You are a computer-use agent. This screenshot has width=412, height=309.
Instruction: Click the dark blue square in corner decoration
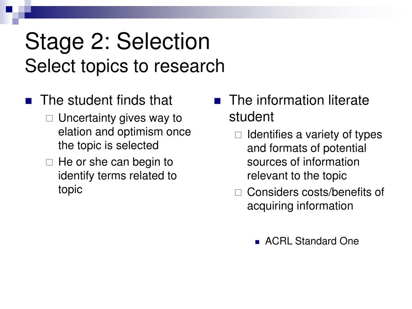coord(9,9)
